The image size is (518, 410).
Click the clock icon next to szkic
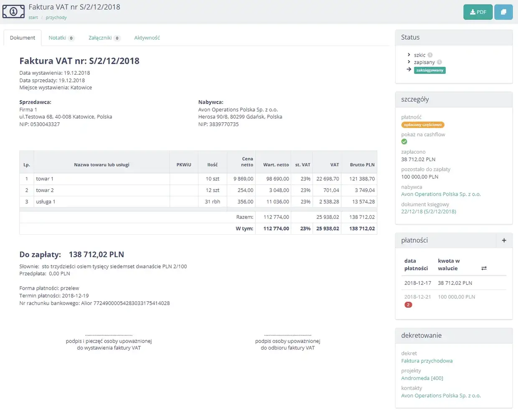pyautogui.click(x=430, y=55)
